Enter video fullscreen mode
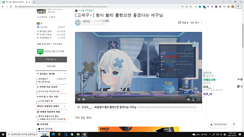The height and width of the screenshot is (137, 244). 198,100
